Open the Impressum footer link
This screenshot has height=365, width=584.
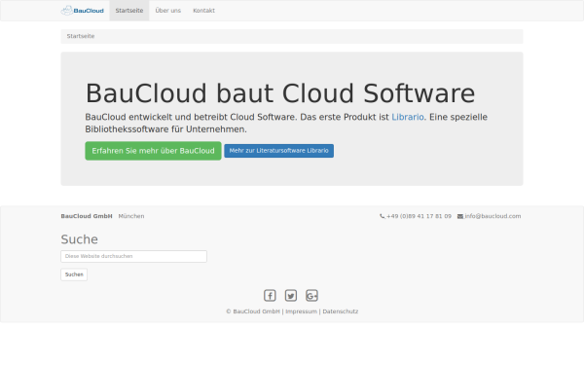point(301,311)
